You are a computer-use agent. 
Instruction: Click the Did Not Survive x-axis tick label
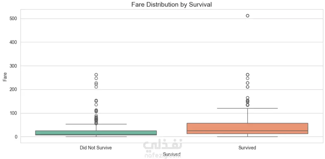[96, 148]
